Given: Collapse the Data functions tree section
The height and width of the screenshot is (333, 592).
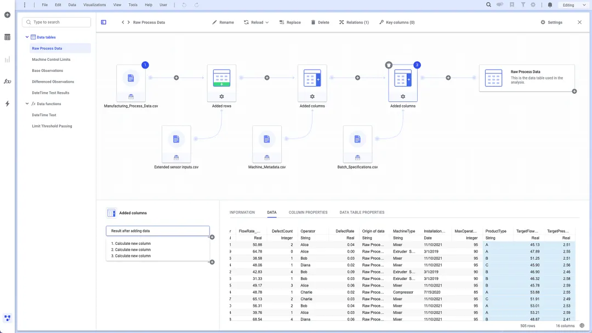Looking at the screenshot, I should [27, 104].
